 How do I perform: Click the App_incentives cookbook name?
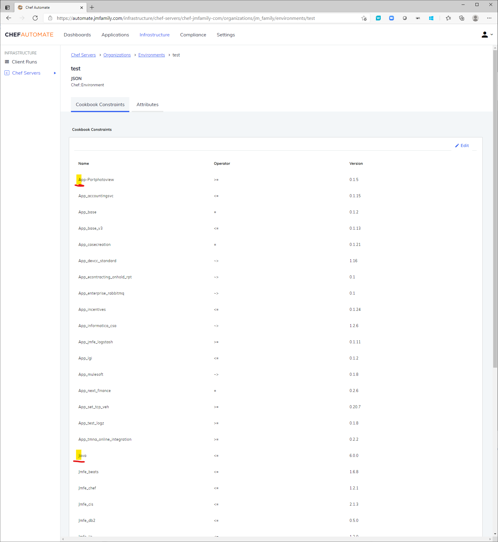(x=92, y=309)
